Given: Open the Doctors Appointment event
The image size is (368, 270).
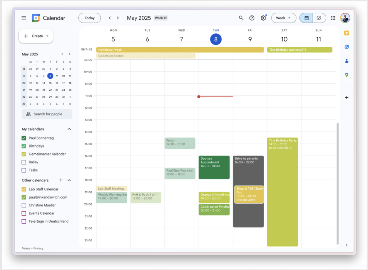Looking at the screenshot, I should (214, 167).
